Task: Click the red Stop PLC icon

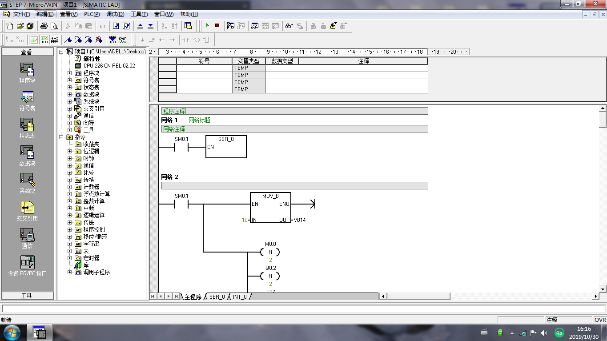Action: pos(217,26)
